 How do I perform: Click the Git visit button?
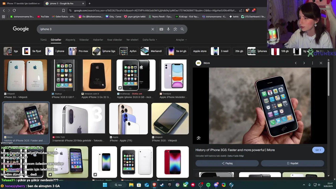coord(318,150)
